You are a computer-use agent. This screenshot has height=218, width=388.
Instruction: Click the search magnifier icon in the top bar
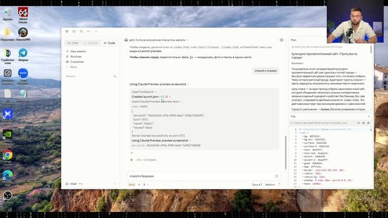point(81,31)
